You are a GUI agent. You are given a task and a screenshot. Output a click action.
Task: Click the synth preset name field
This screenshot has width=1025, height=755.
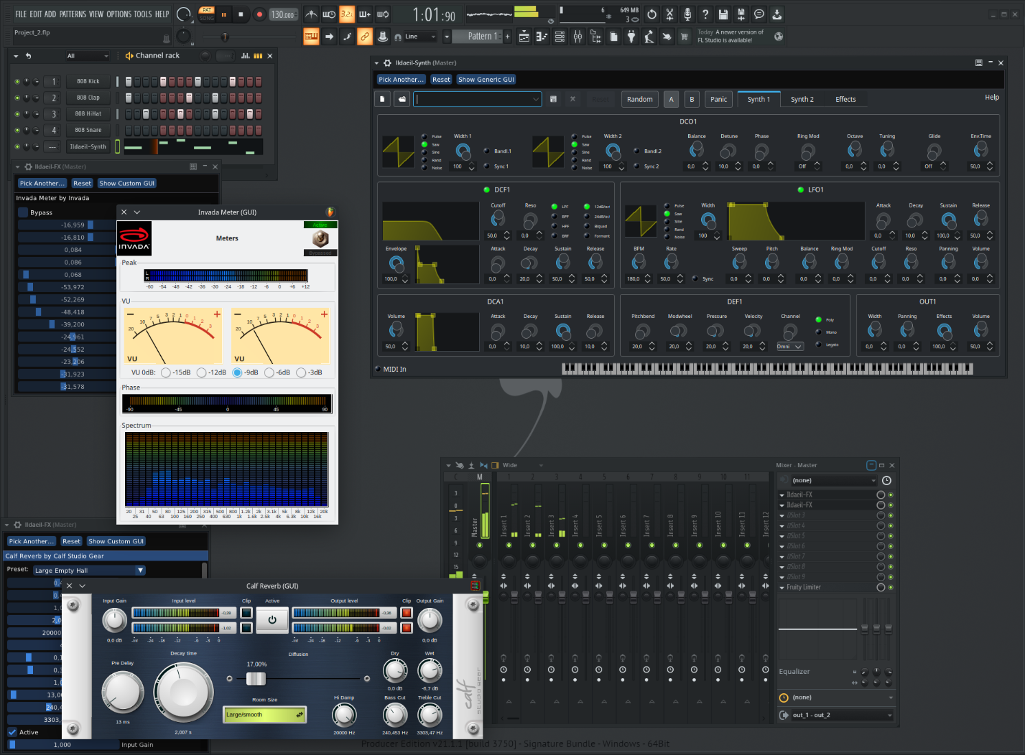pos(478,100)
